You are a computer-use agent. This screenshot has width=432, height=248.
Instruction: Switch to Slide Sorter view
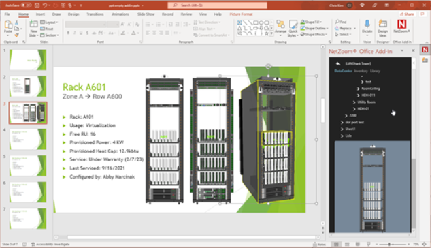point(347,244)
